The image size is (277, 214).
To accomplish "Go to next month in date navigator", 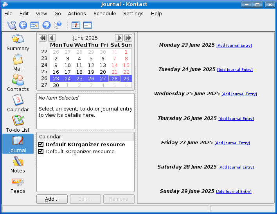I will 119,38.
